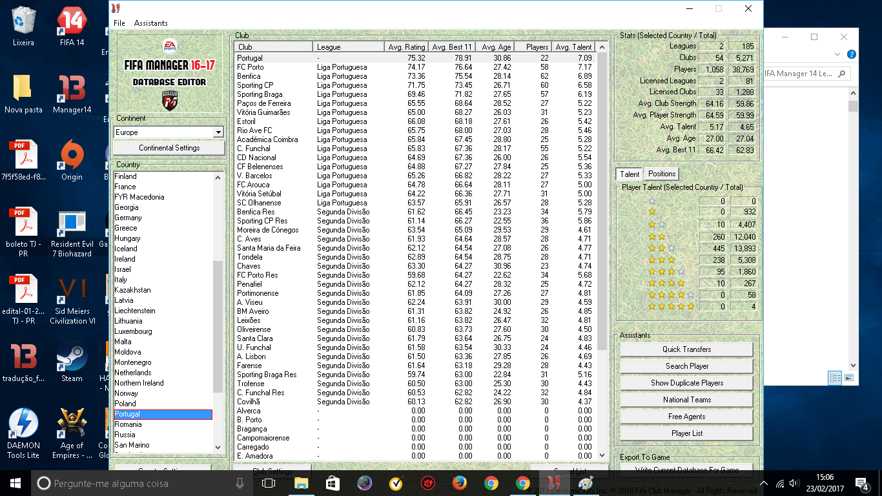Select the Benfica club row
This screenshot has height=496, width=882.
click(415, 76)
